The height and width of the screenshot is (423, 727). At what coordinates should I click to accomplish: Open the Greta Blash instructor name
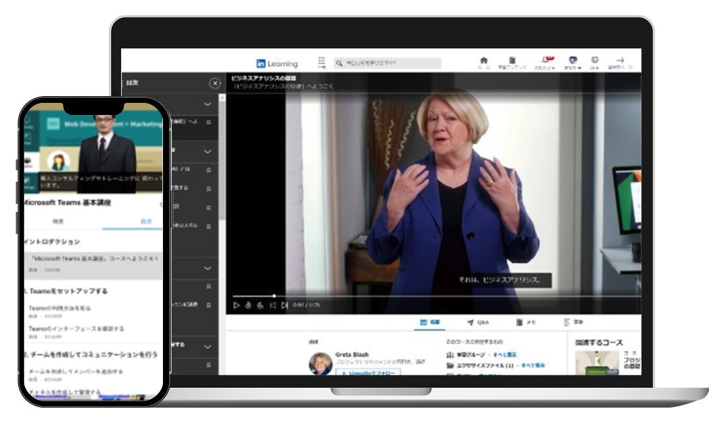point(352,354)
